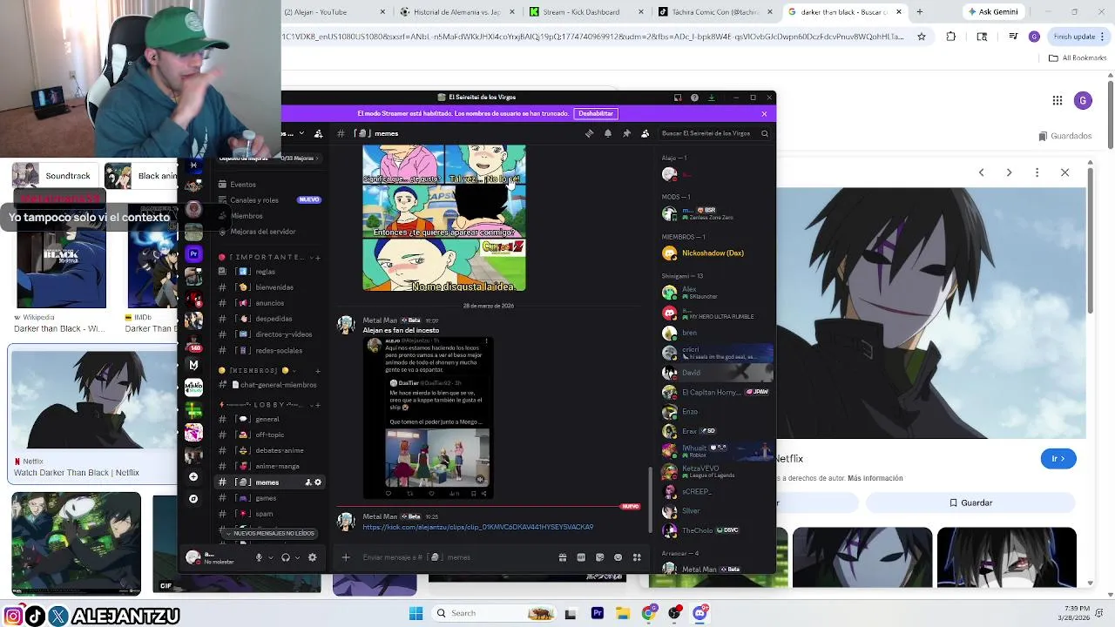
Task: Collapse the MIEMBROS channel category
Action: [x=260, y=370]
